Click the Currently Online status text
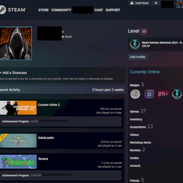Screen dimensions: 183x183 [x=145, y=72]
